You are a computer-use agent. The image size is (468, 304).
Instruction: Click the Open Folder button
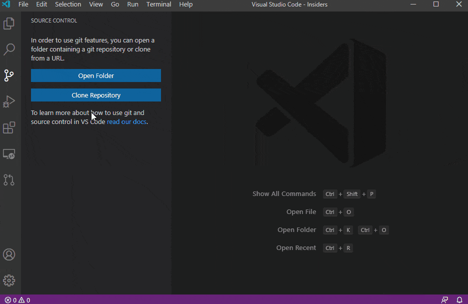click(95, 75)
